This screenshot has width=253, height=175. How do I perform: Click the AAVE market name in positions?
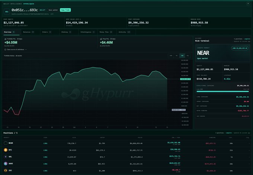tap(11, 163)
